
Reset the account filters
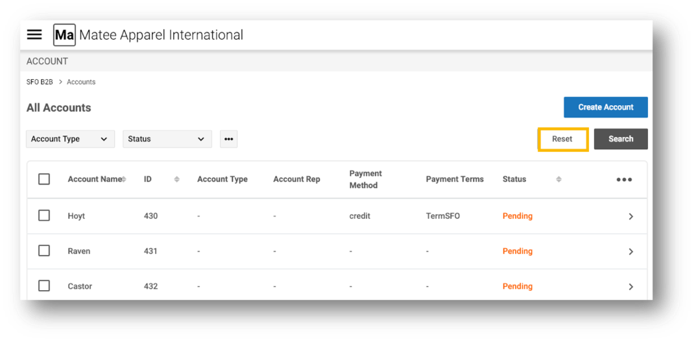[x=562, y=139]
